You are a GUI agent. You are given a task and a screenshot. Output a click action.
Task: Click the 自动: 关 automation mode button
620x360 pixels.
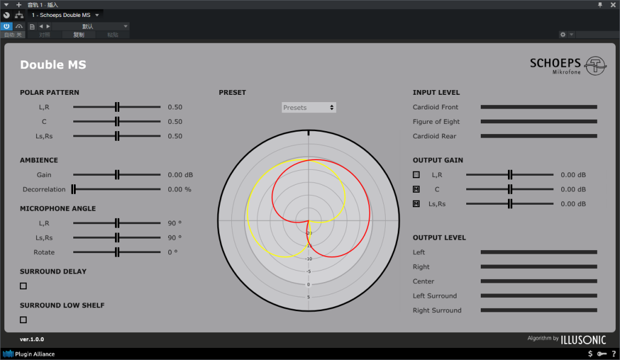pos(13,34)
